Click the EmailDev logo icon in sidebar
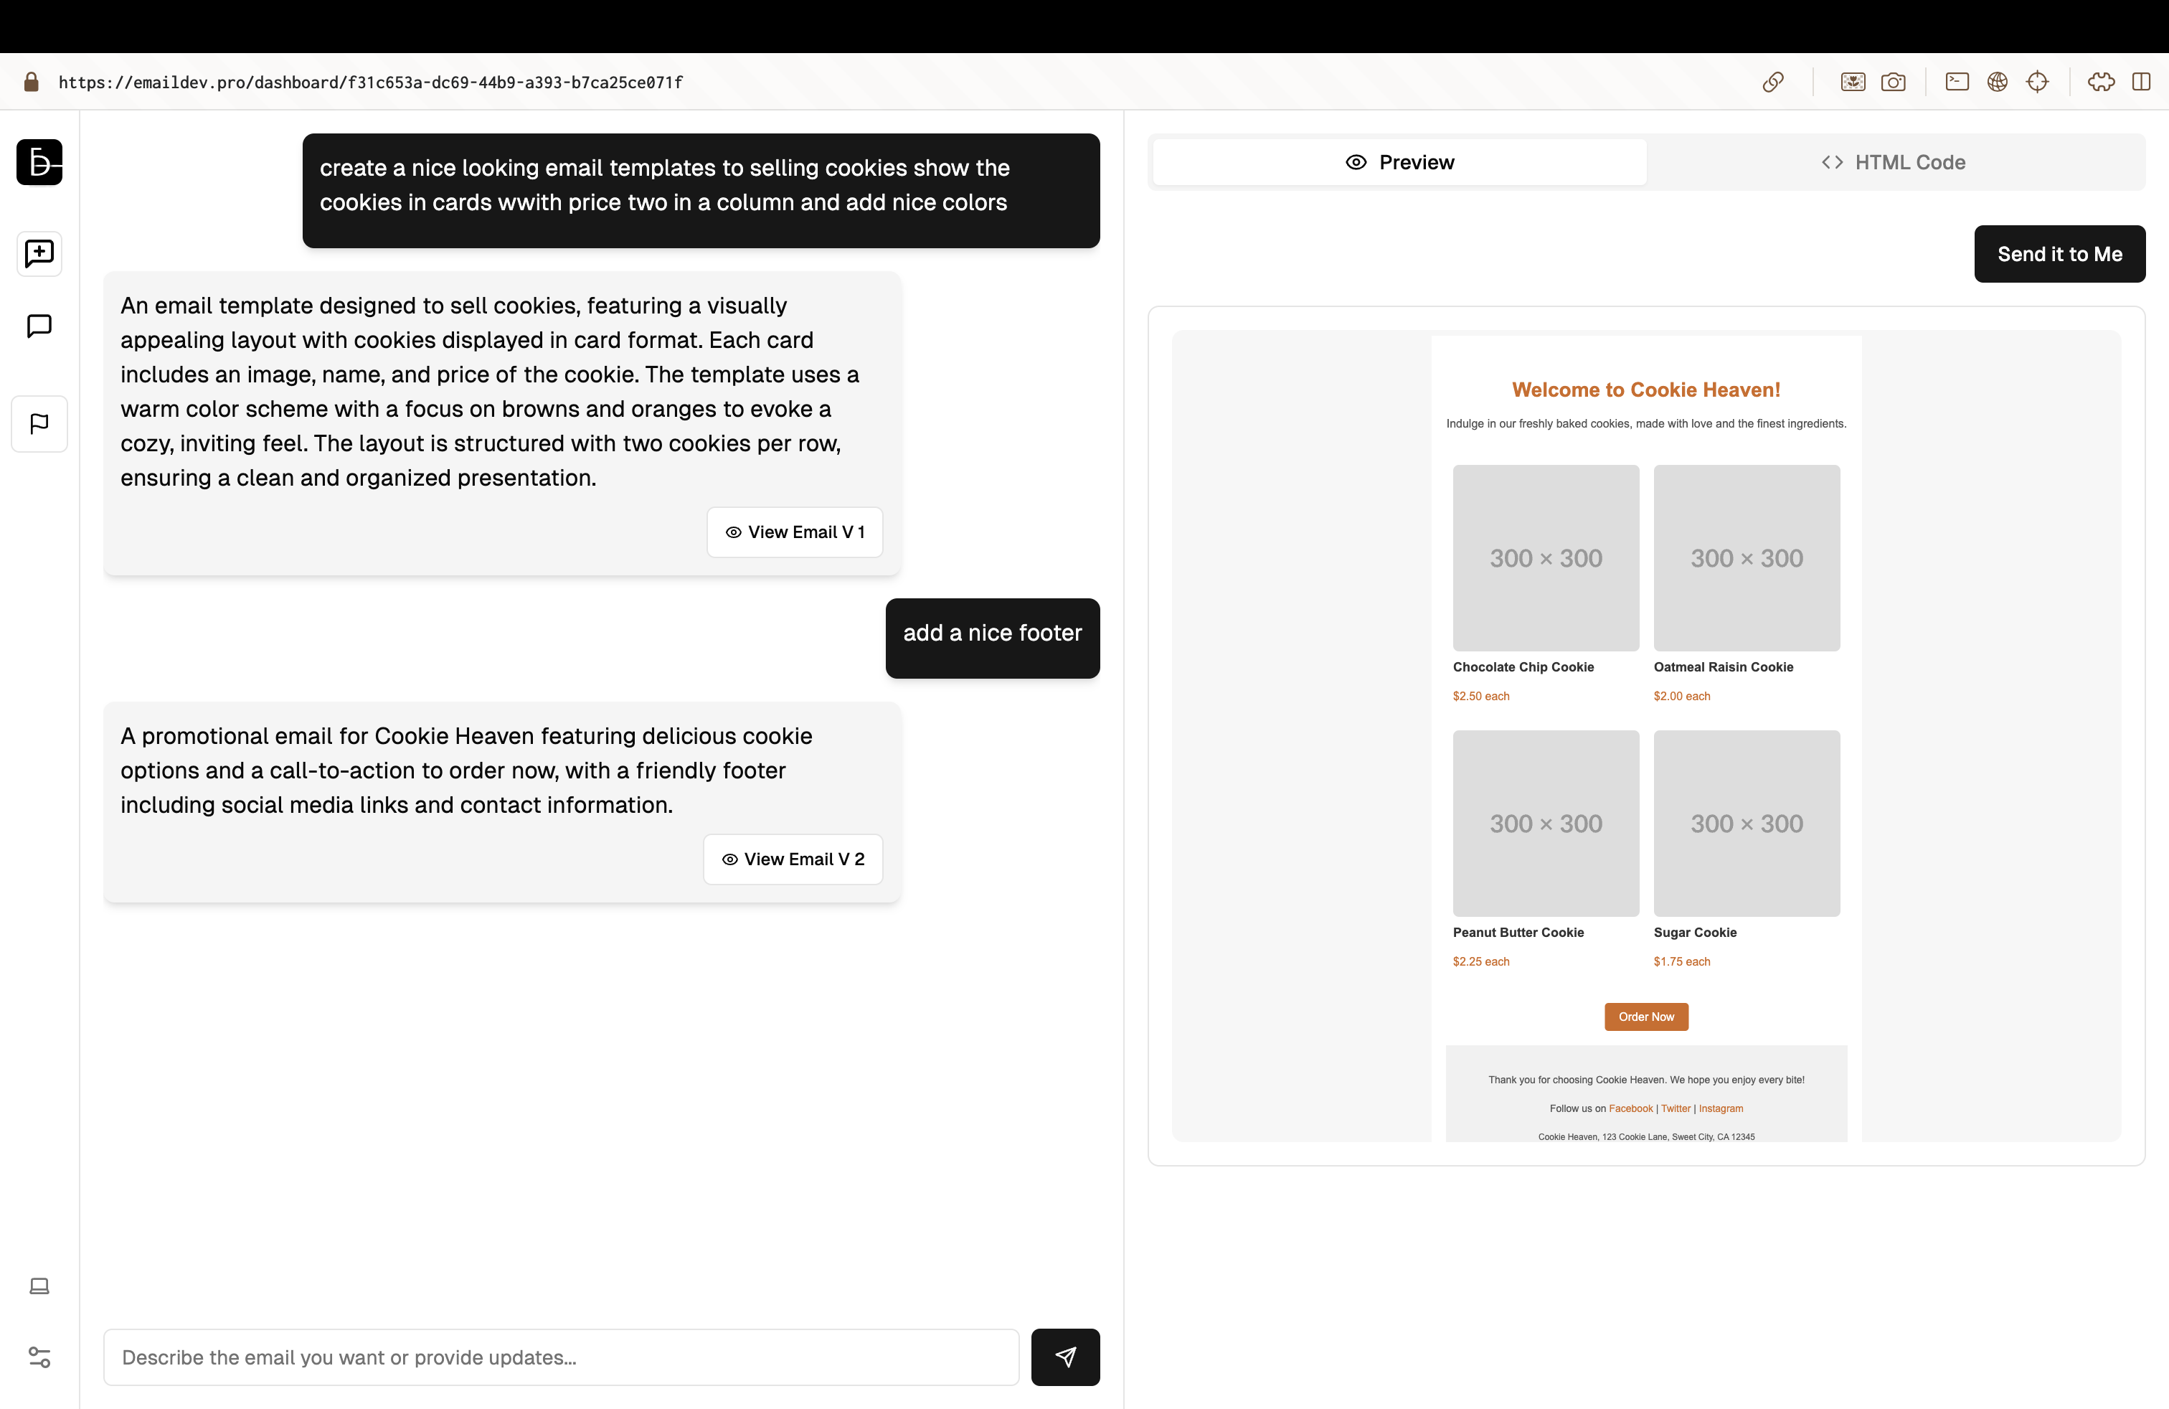2169x1409 pixels. click(39, 162)
